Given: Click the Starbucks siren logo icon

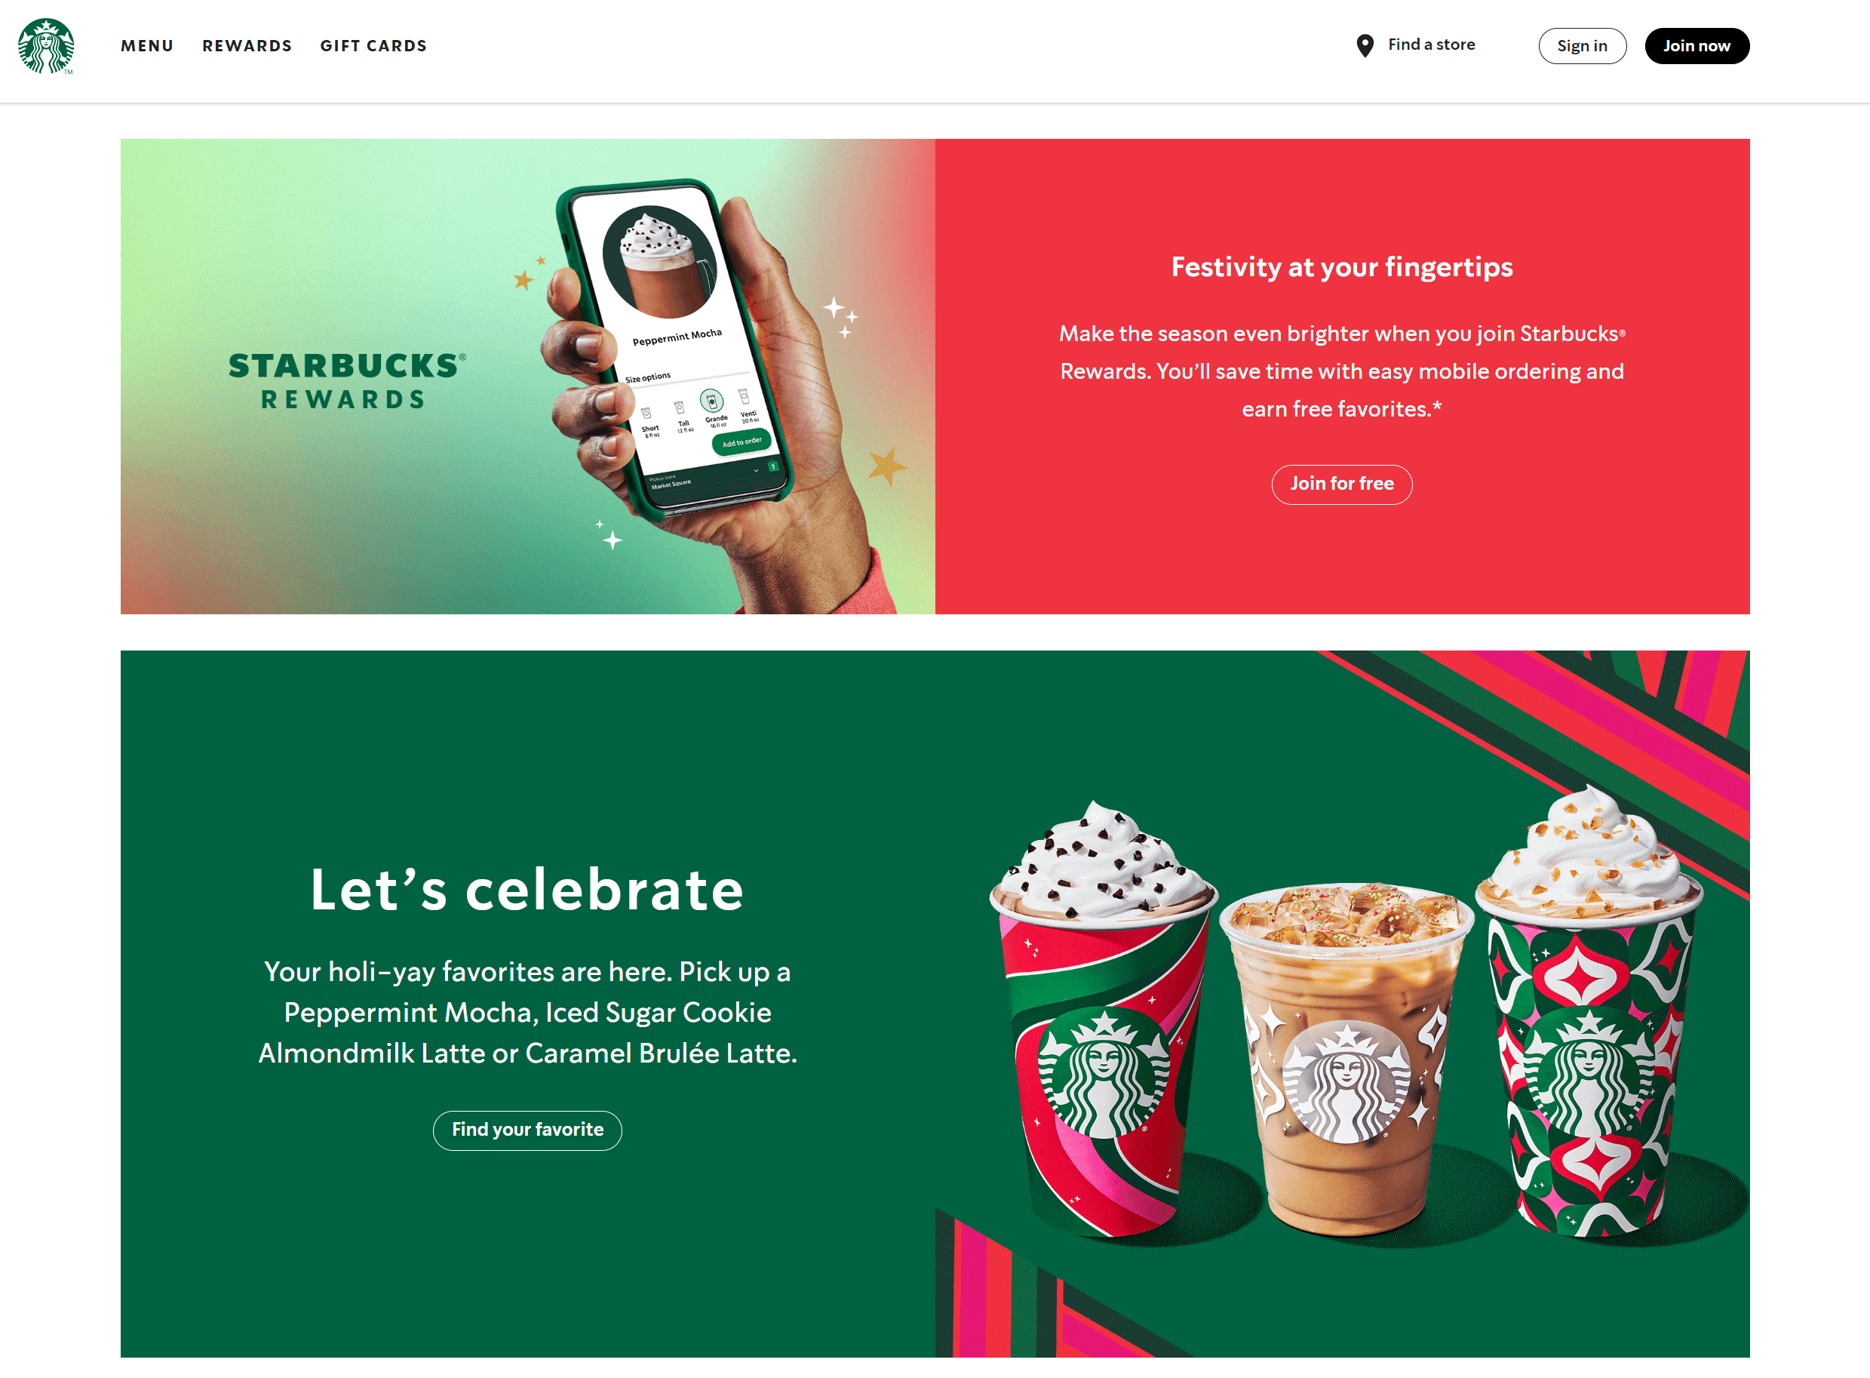Looking at the screenshot, I should pyautogui.click(x=44, y=44).
